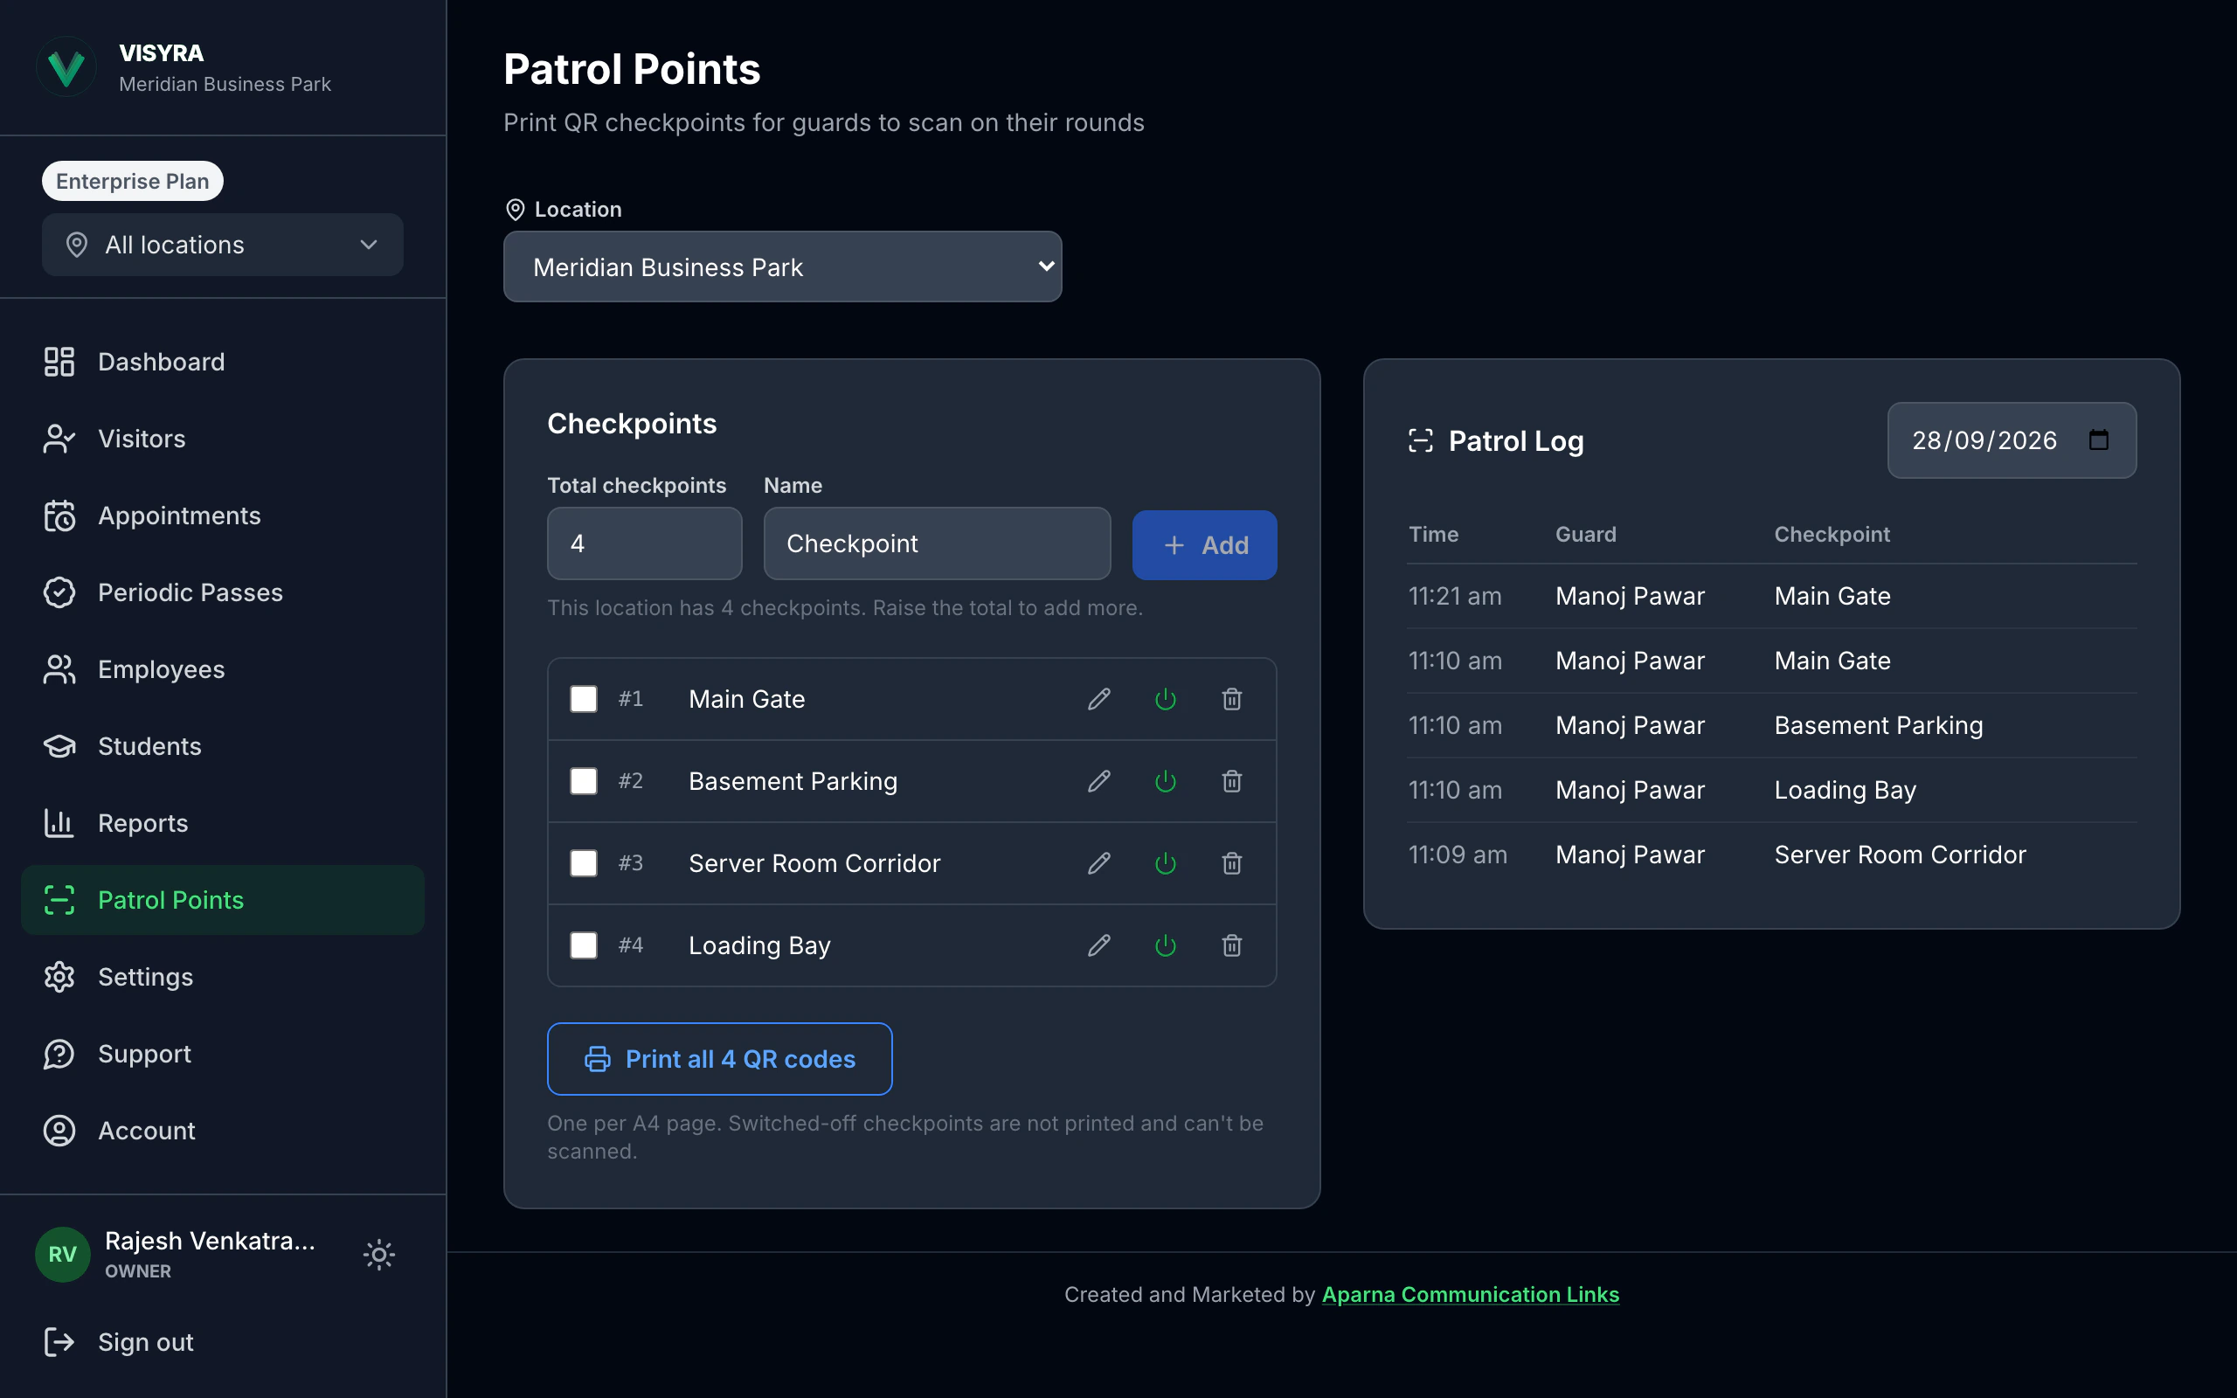Open the Reports page
Viewport: 2237px width, 1398px height.
[x=223, y=823]
